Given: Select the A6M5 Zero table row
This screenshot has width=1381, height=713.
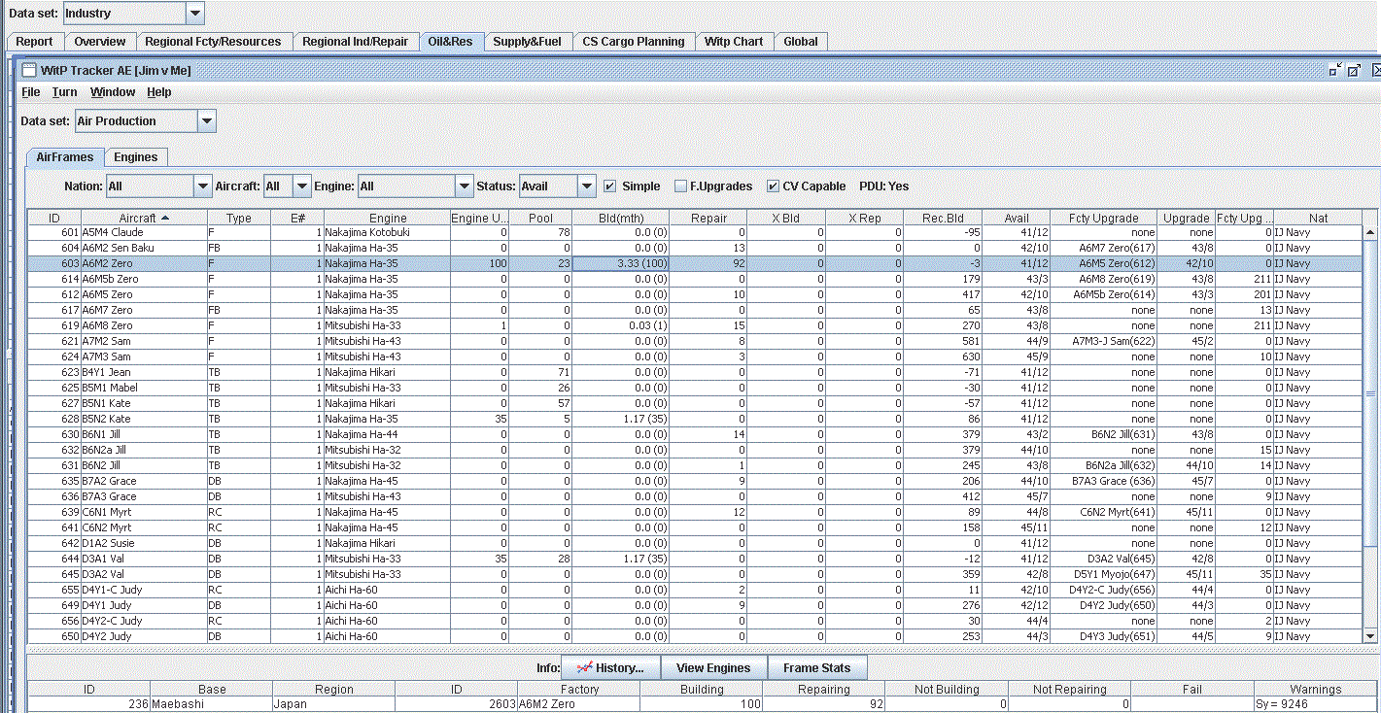Looking at the screenshot, I should click(107, 294).
